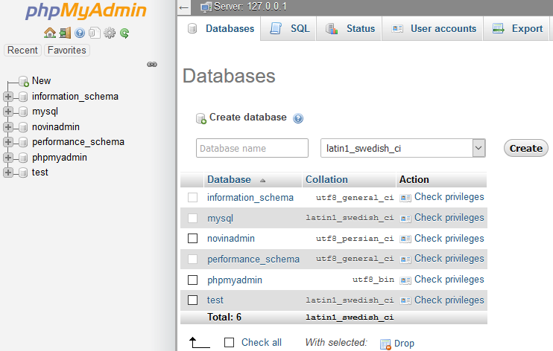
Task: Open the Home icon in the sidebar
Action: 50,33
